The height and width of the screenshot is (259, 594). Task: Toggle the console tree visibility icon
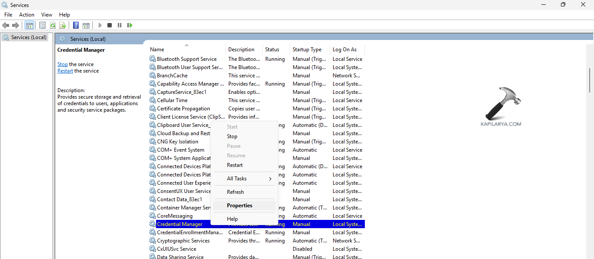tap(30, 25)
